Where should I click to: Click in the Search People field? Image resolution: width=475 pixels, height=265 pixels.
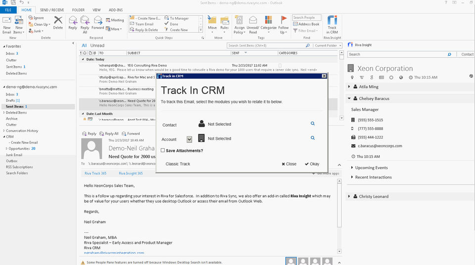(307, 18)
